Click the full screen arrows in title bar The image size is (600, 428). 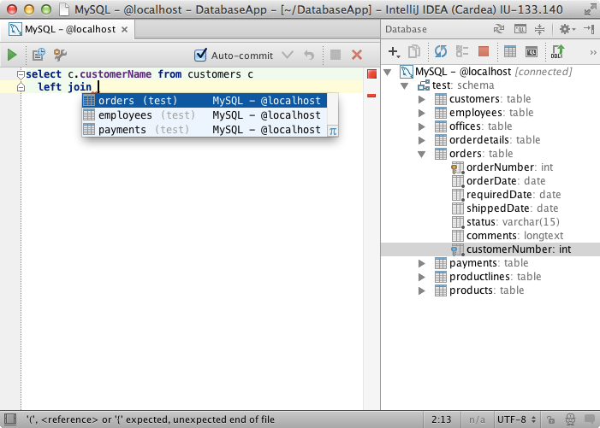coord(590,9)
